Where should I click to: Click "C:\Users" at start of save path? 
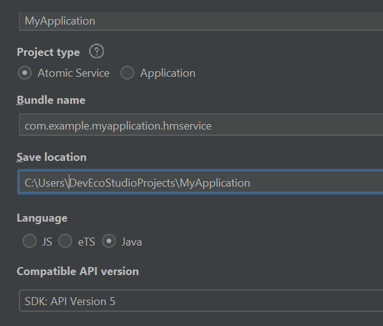point(45,183)
